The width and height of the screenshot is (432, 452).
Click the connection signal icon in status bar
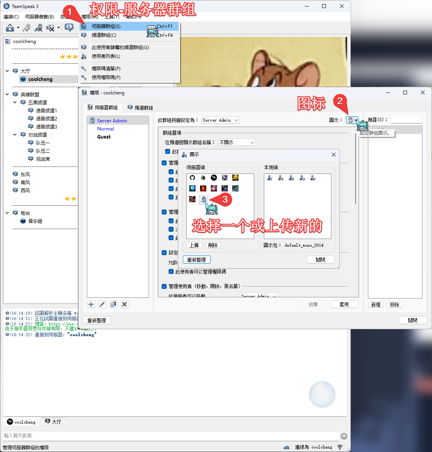click(340, 447)
